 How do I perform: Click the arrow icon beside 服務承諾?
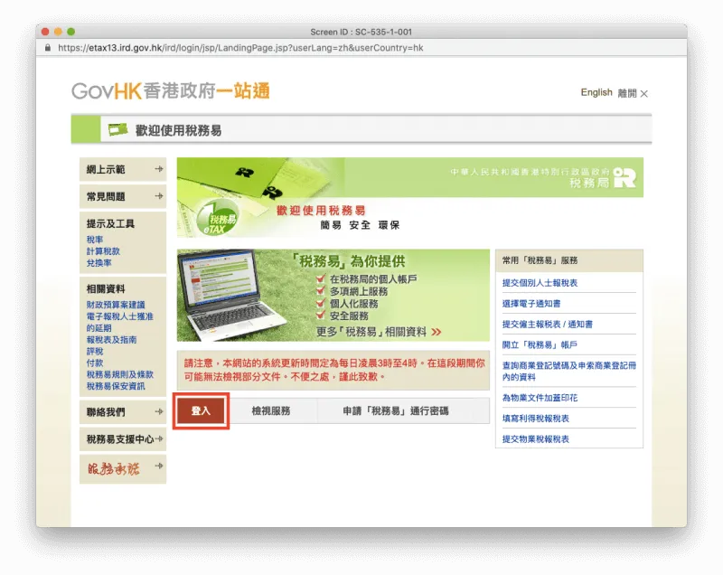[159, 466]
